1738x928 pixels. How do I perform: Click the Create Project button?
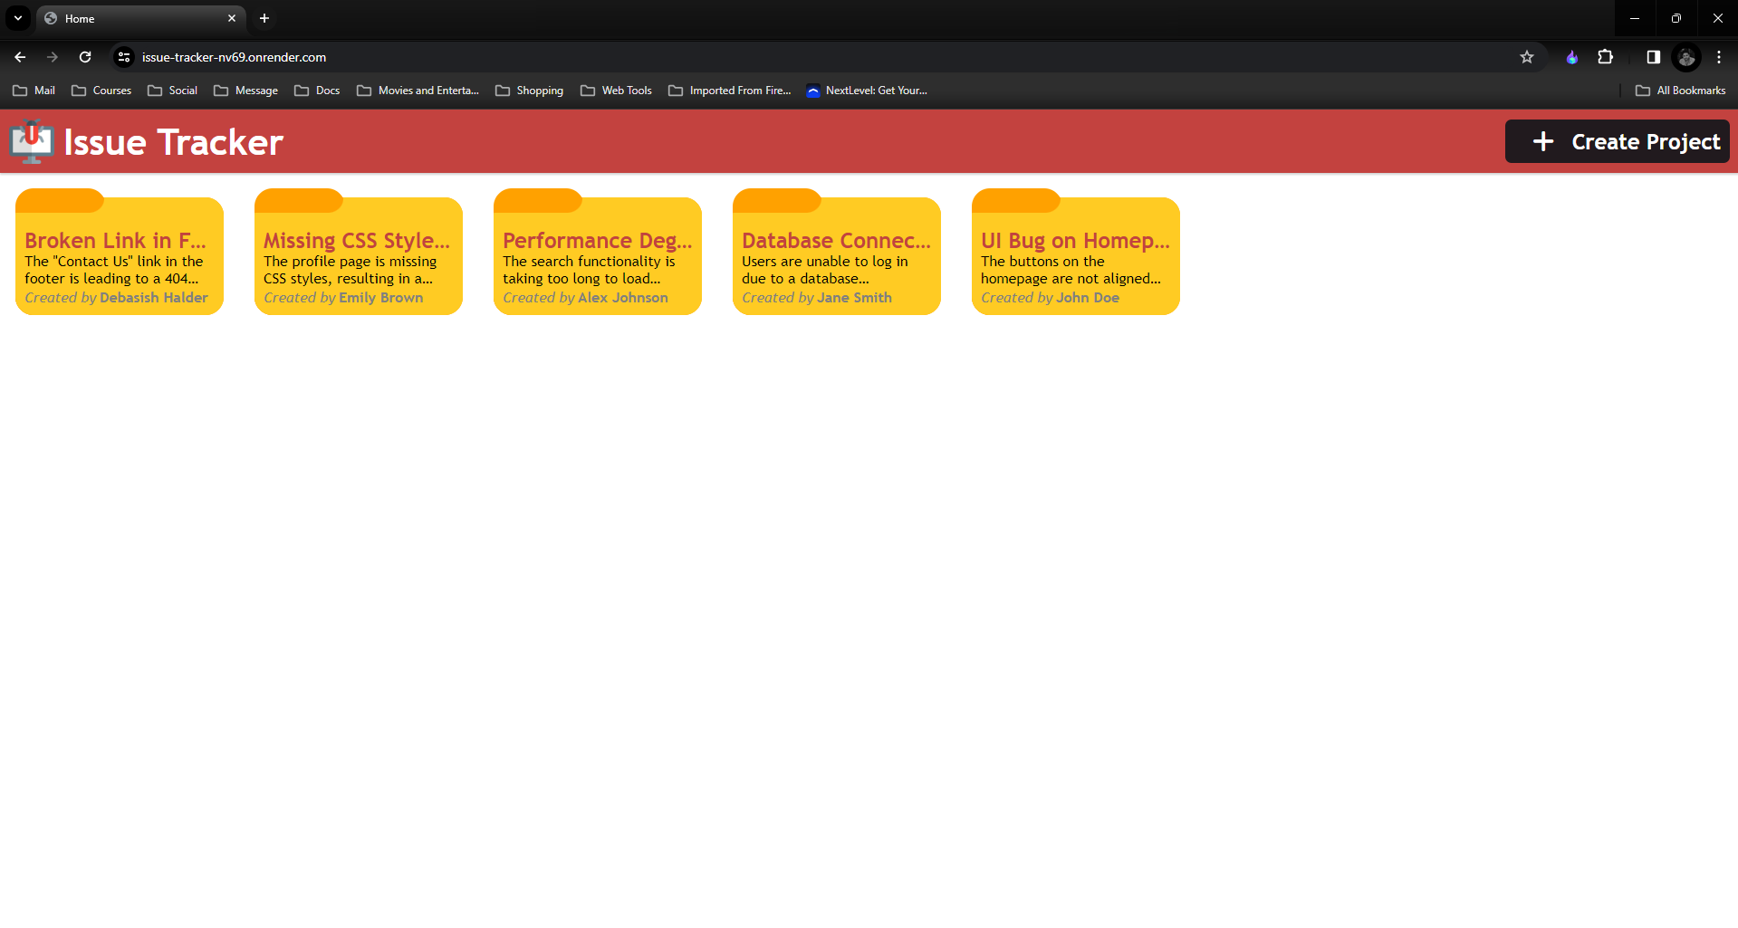point(1618,141)
